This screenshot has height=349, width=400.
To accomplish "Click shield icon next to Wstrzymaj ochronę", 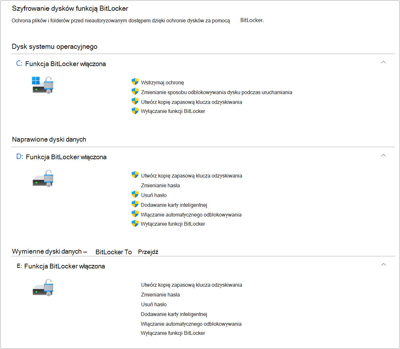I will [x=135, y=82].
